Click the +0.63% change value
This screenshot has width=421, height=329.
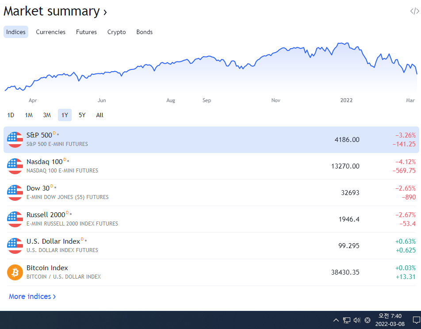[x=406, y=241]
